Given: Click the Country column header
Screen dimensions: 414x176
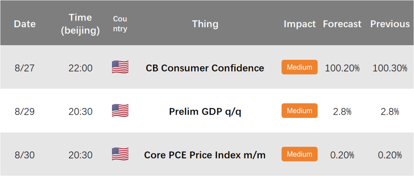Looking at the screenshot, I should click(x=120, y=24).
